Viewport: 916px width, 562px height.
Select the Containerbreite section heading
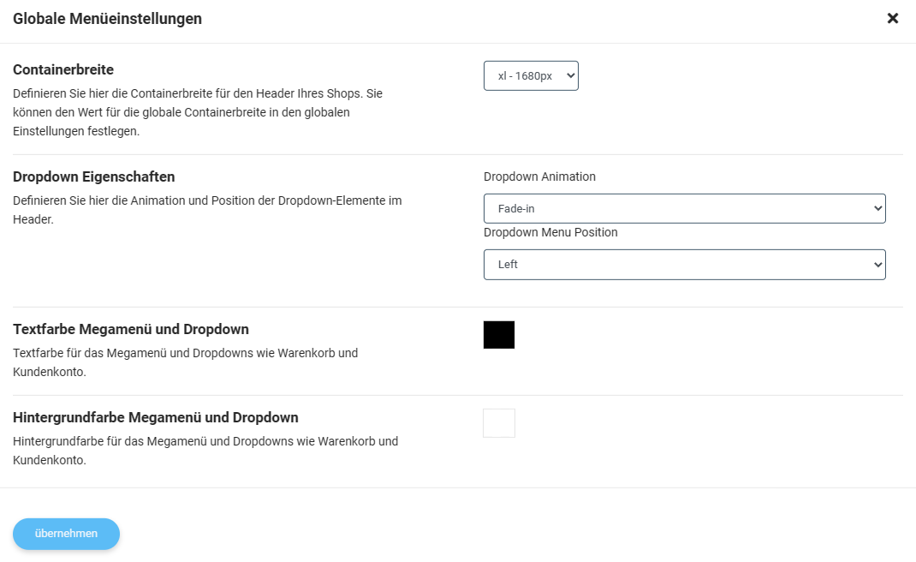point(63,69)
